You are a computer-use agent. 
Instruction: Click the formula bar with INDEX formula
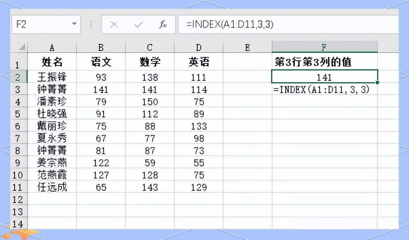tap(288, 24)
